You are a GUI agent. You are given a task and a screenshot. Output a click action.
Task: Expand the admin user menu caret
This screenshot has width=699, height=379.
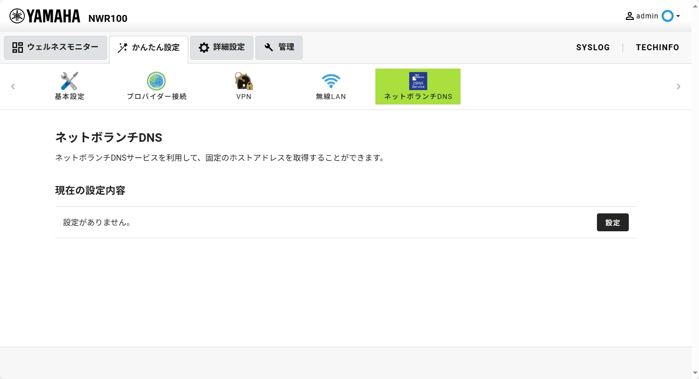tap(678, 16)
